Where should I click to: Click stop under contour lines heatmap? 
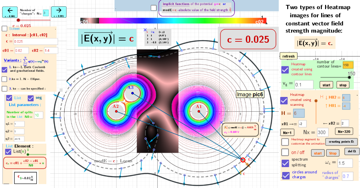343,85
